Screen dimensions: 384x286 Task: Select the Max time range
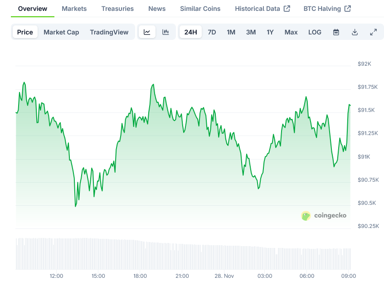click(x=291, y=32)
